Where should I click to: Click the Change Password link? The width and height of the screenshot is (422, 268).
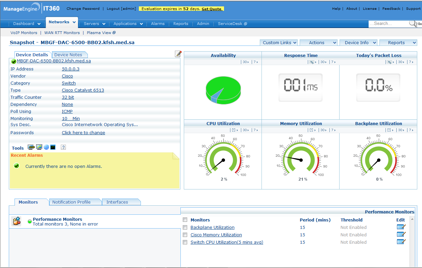click(83, 8)
